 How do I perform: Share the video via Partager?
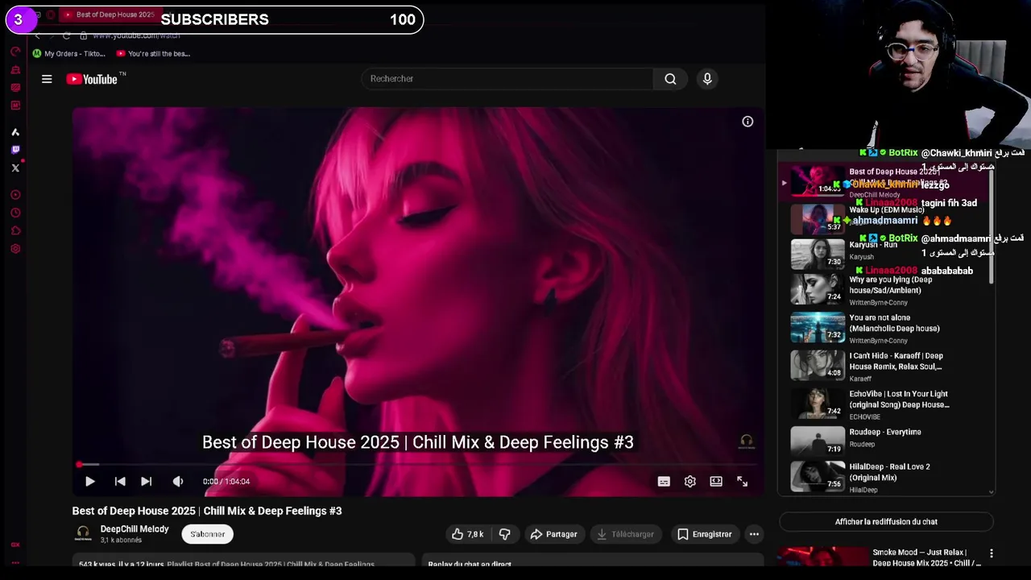click(553, 534)
